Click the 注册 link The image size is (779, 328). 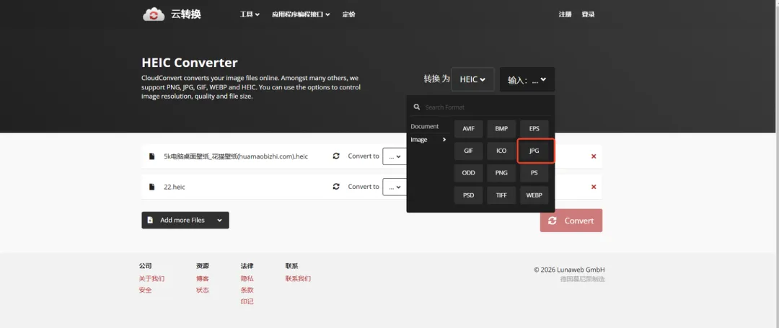click(565, 14)
